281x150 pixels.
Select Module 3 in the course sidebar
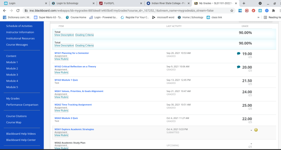[12, 75]
